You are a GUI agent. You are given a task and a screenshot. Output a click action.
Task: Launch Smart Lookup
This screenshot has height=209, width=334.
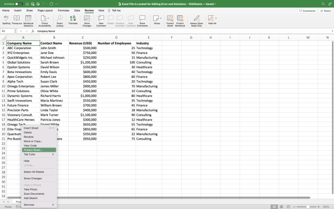coord(60,19)
